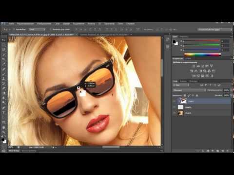
Task: Switch to the Стили tab
Action: [188, 59]
